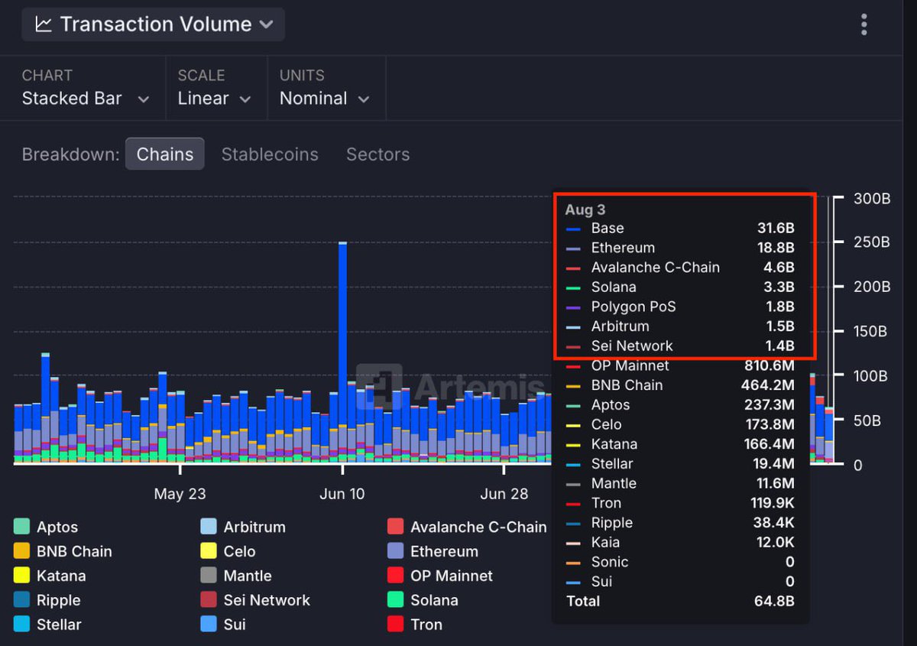Click the OP Mainnet 810.6M tooltip row
The height and width of the screenshot is (646, 917).
pyautogui.click(x=680, y=365)
